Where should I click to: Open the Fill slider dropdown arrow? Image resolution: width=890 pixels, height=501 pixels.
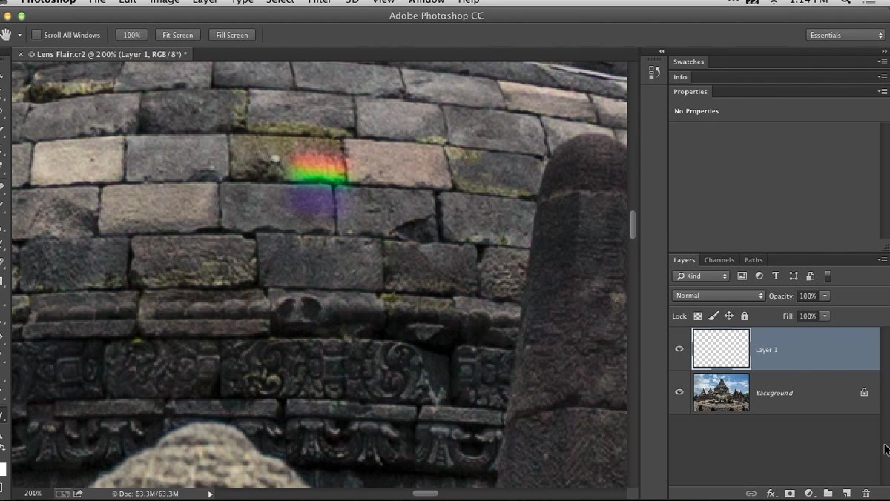[x=825, y=316]
